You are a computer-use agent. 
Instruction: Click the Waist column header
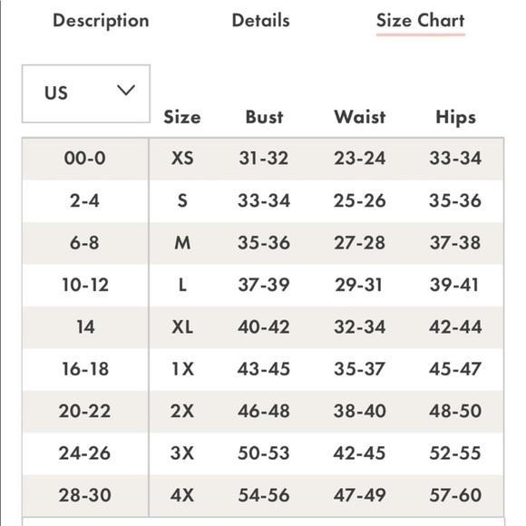(360, 117)
